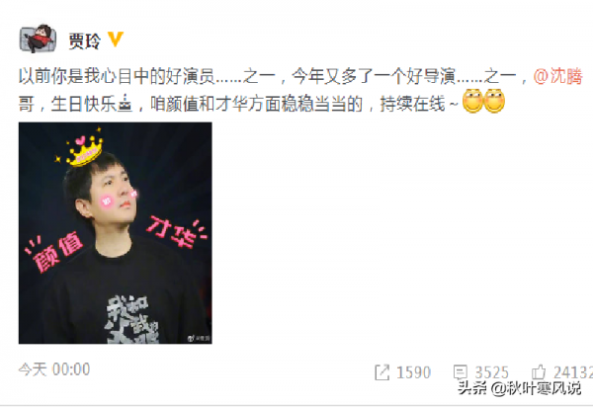Open the 贾玲 username profile link
The image size is (593, 407).
pos(85,41)
